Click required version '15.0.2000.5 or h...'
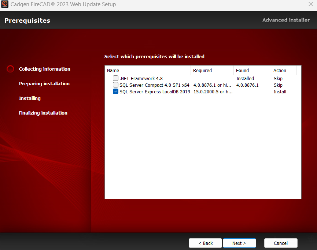The image size is (317, 250). coord(213,92)
